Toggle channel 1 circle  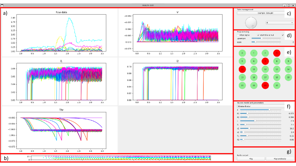[254, 53]
